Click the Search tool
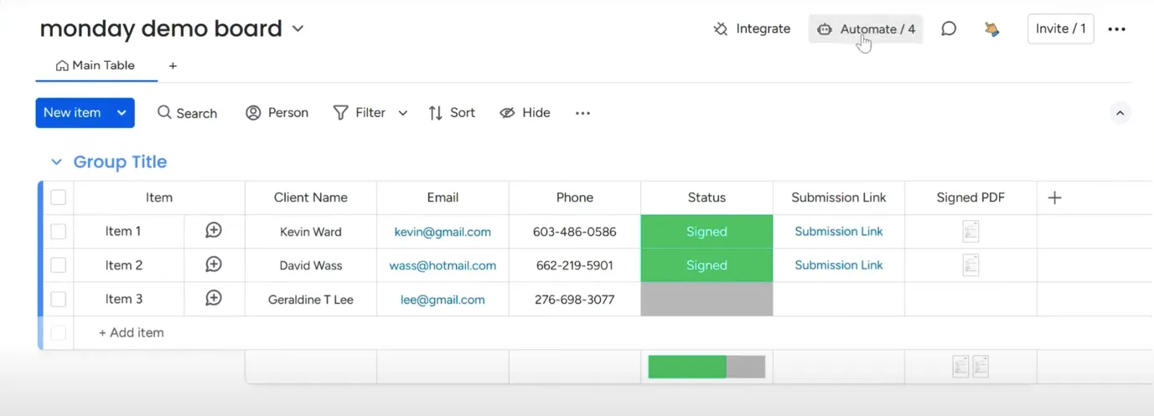 (x=187, y=113)
